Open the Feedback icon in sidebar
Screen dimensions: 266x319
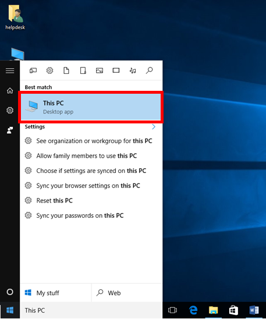tap(10, 130)
